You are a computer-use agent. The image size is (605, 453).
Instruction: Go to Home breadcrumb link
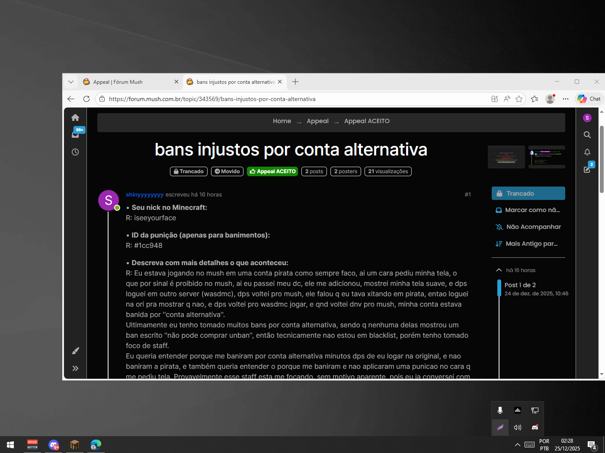tap(282, 121)
